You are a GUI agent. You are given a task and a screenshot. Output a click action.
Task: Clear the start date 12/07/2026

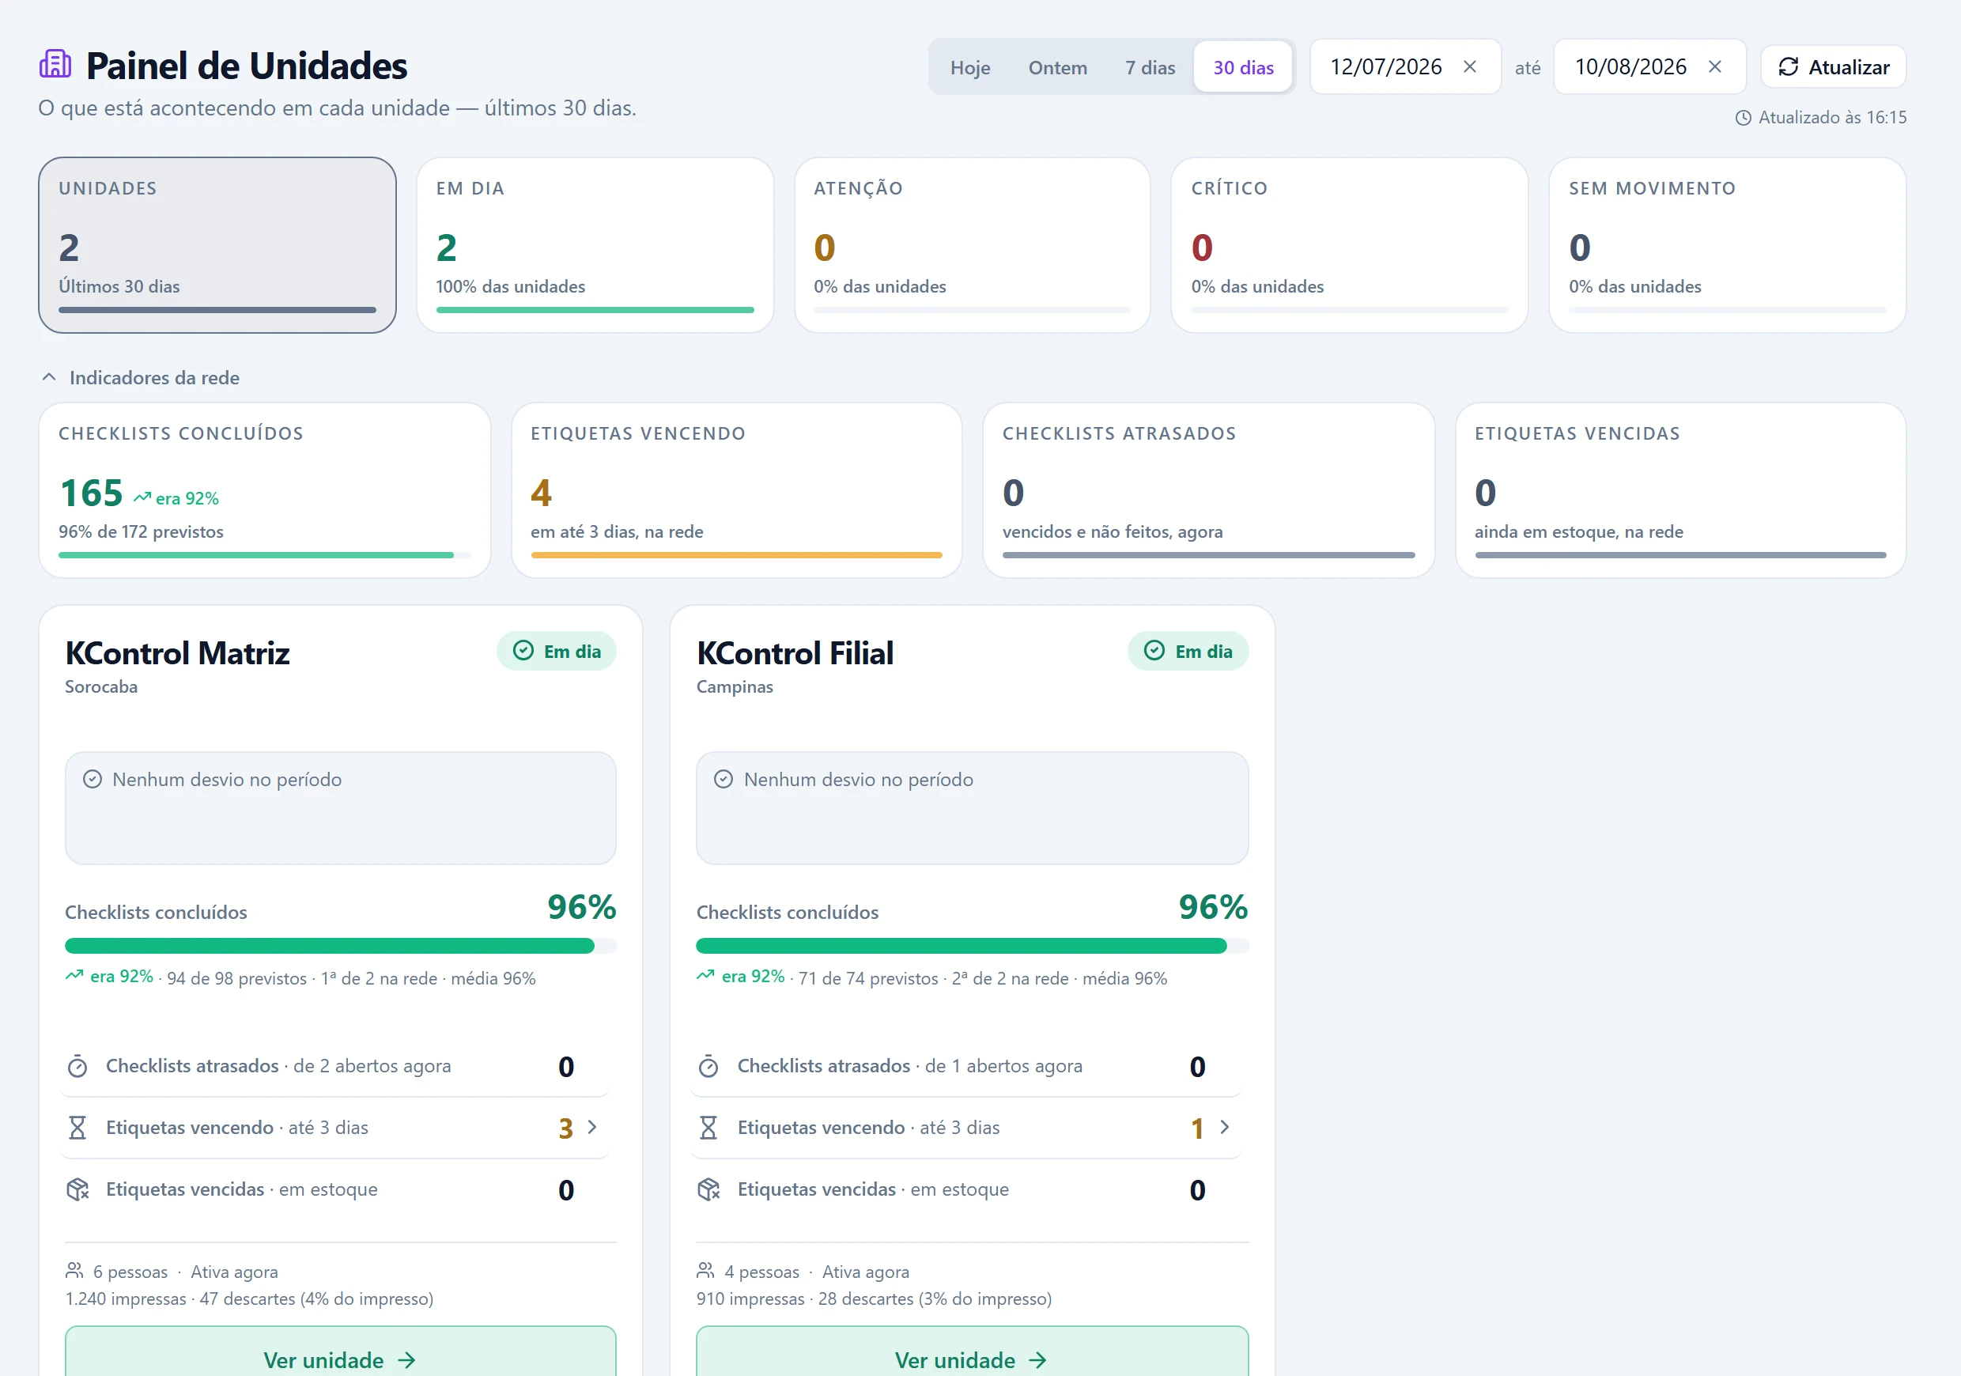coord(1470,66)
